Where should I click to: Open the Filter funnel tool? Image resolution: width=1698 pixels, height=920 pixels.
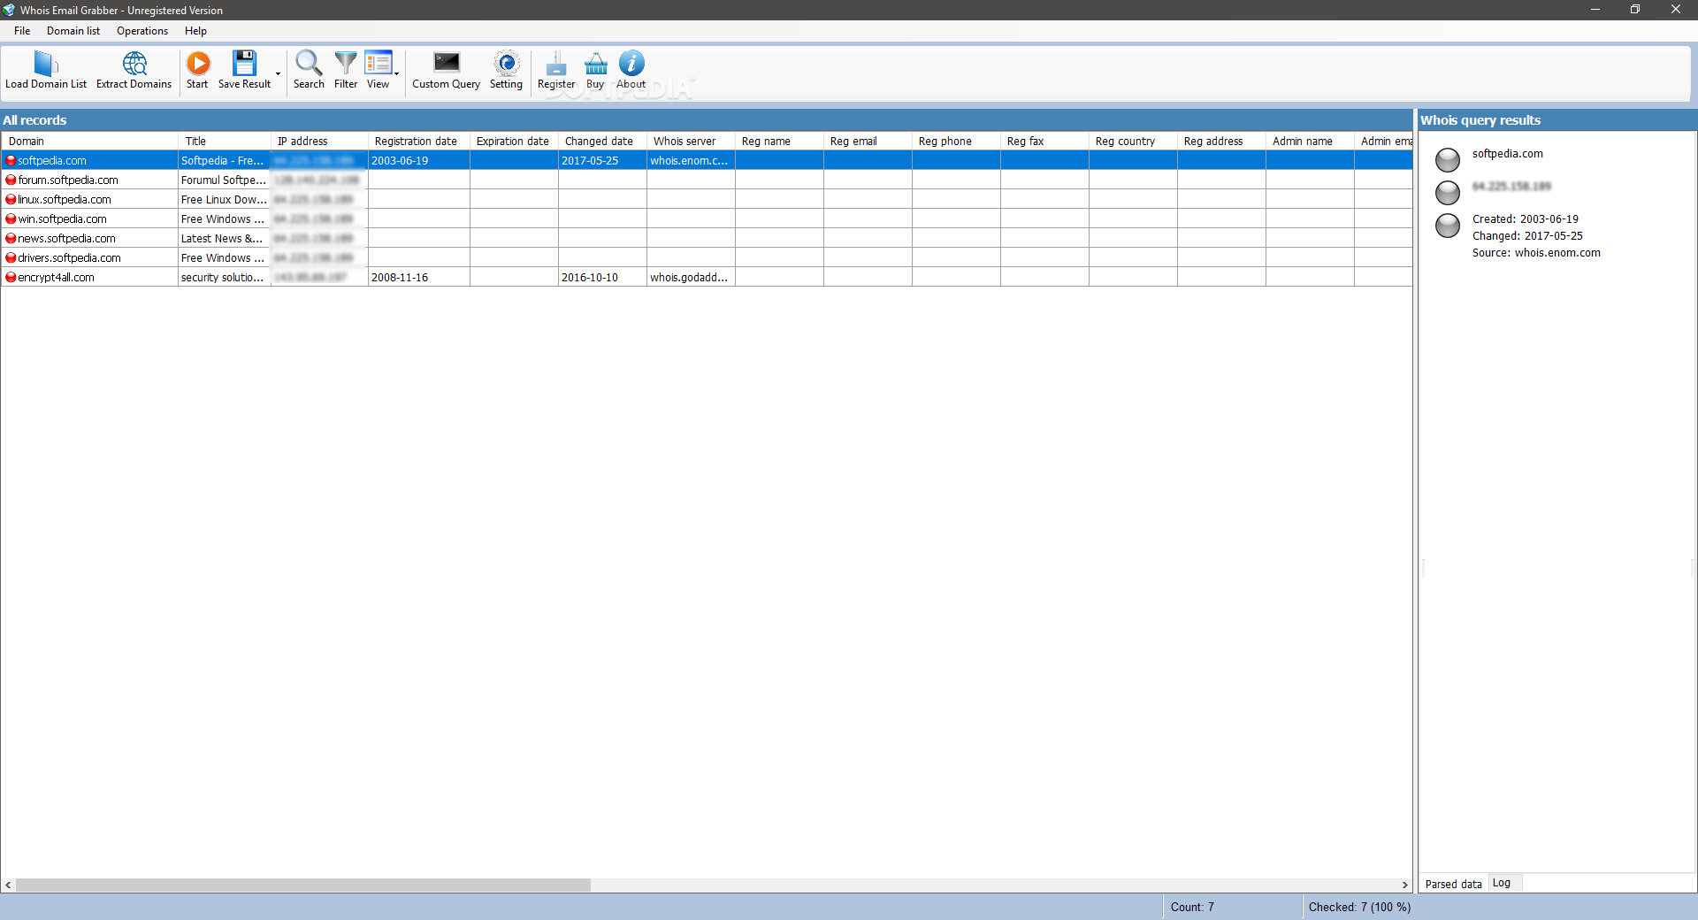coord(346,63)
